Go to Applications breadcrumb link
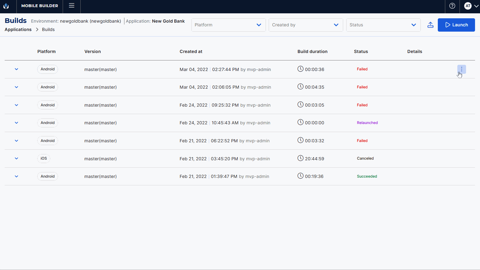 18,29
